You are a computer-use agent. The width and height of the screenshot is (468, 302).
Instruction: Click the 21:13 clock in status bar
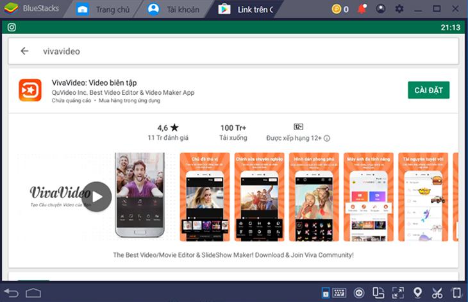[451, 28]
